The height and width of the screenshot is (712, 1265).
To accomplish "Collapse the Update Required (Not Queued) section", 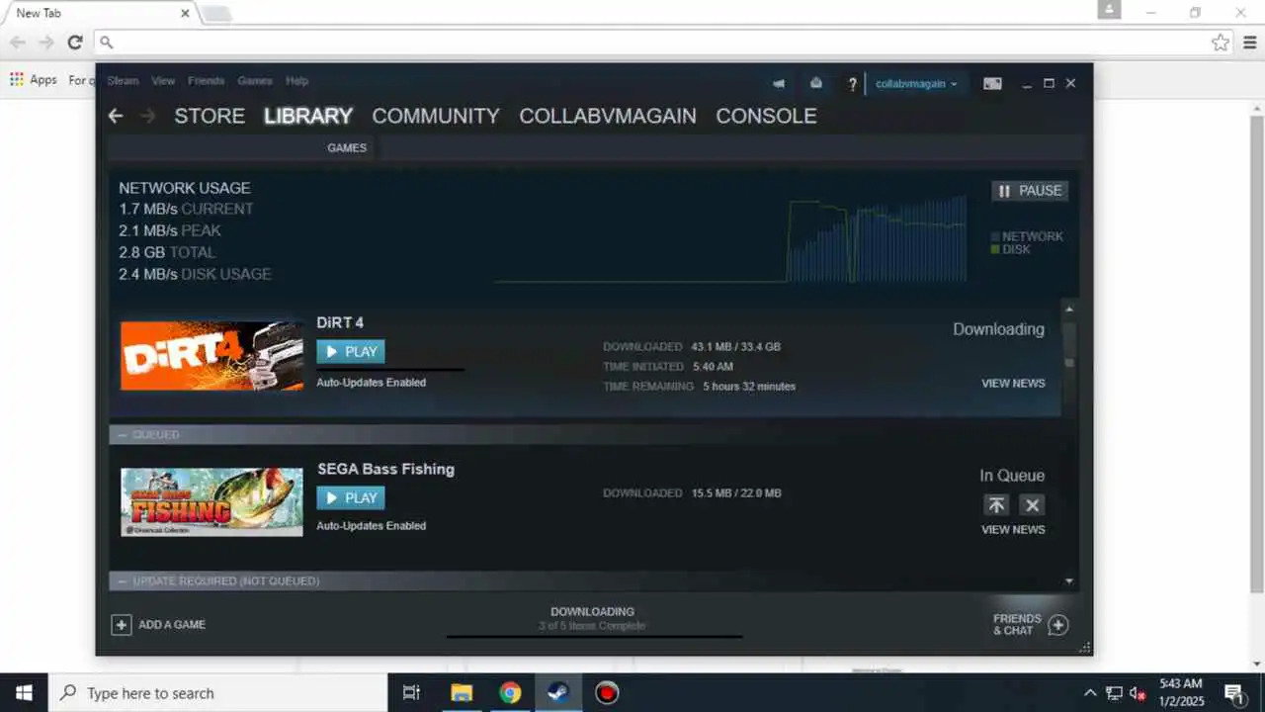I will pos(123,581).
